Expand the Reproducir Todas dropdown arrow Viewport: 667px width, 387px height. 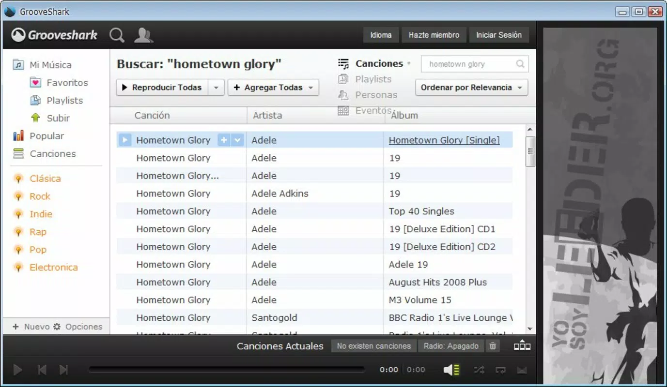point(216,88)
